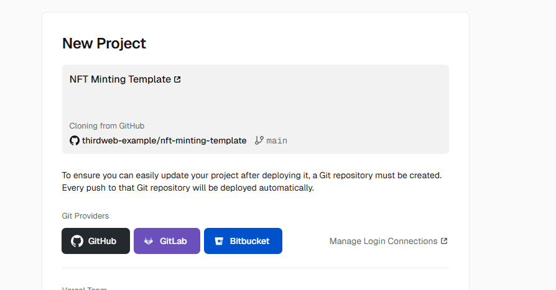Open Manage Login Connections
Image resolution: width=556 pixels, height=290 pixels.
pyautogui.click(x=383, y=241)
